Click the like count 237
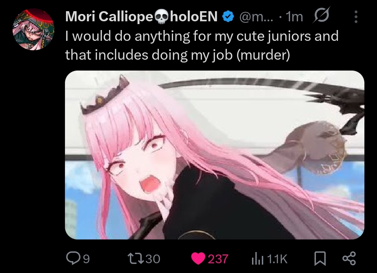This screenshot has width=377, height=273. (218, 259)
